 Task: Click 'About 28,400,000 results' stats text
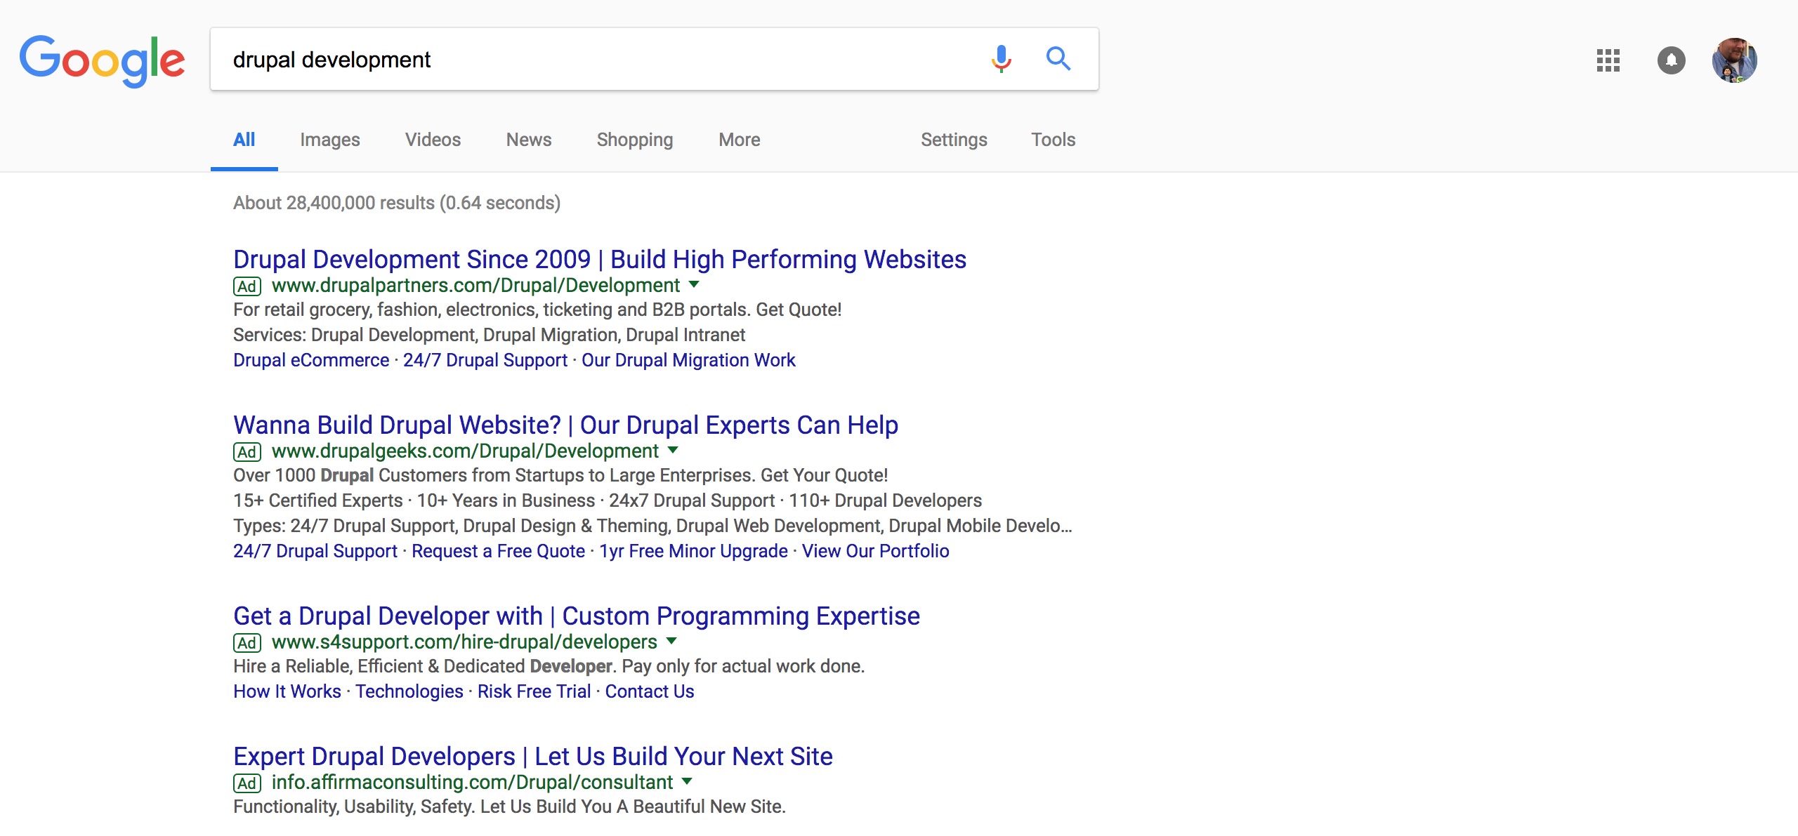397,203
